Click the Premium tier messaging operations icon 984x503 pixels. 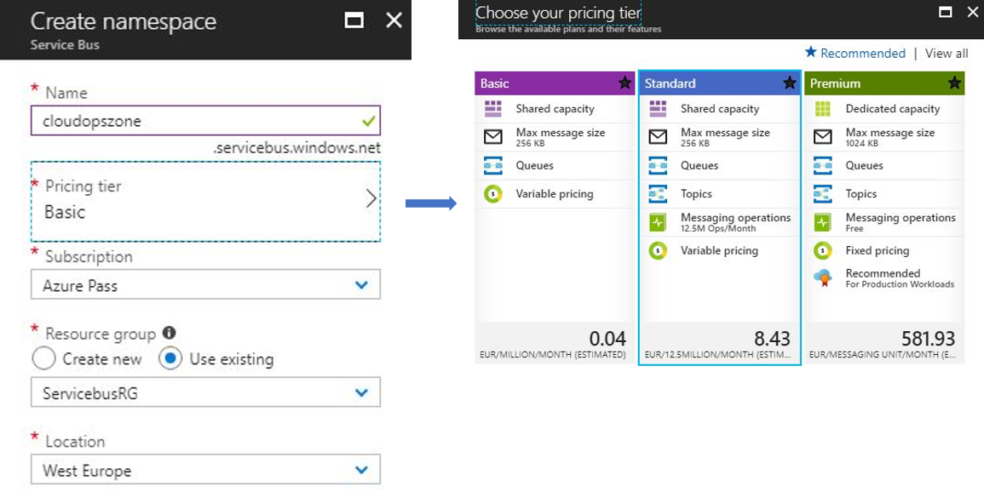tap(823, 222)
